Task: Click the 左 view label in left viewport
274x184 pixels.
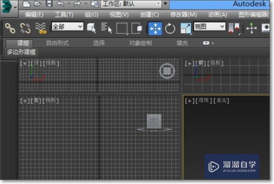Action: 36,100
